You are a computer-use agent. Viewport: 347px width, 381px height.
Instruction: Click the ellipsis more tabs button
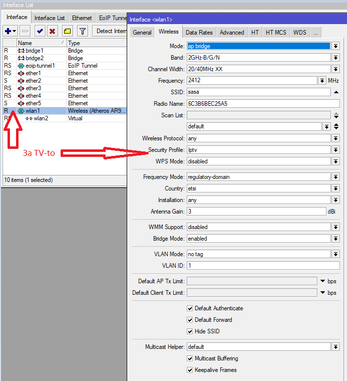[315, 32]
